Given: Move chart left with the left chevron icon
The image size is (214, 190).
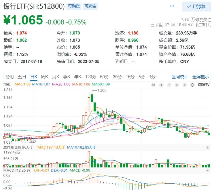Looking at the screenshot, I should pos(177,85).
